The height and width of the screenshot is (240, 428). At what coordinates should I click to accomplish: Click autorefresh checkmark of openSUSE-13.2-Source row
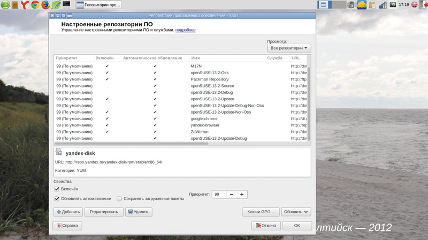[155, 86]
